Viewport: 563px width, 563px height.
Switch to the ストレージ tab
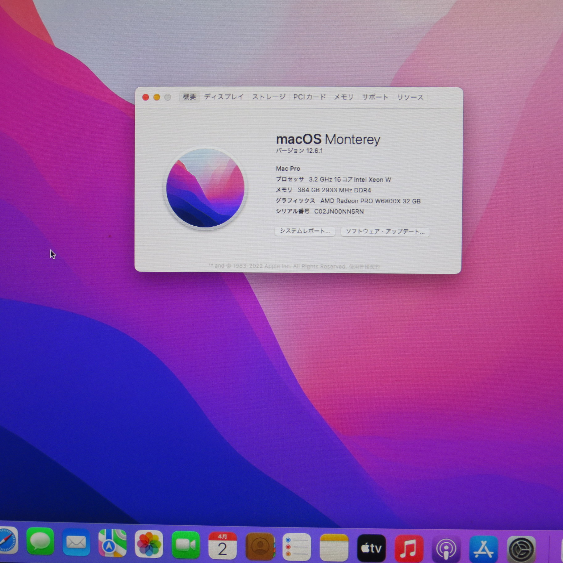coord(269,97)
